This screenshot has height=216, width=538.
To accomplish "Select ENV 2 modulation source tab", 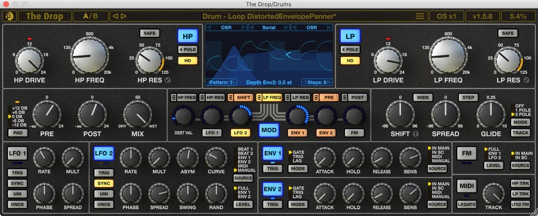I will coord(326,133).
